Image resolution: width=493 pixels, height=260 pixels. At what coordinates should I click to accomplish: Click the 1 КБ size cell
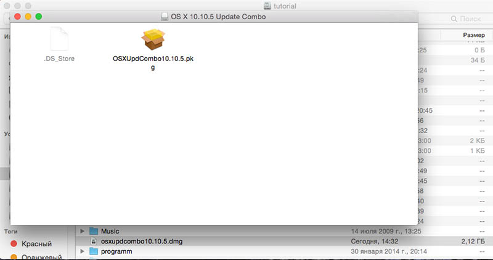477,150
